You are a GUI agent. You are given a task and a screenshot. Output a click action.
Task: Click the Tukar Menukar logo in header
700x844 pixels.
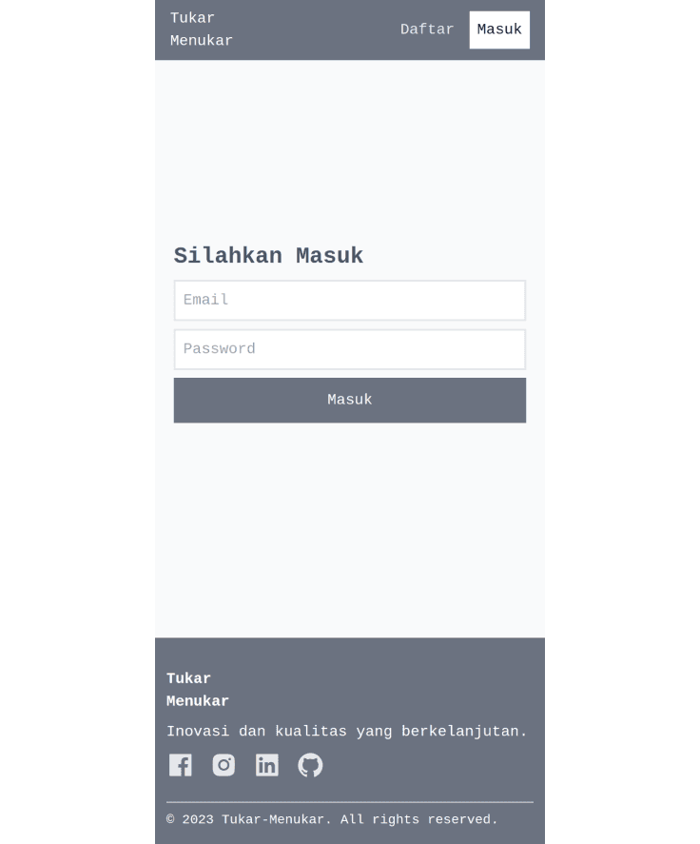202,29
